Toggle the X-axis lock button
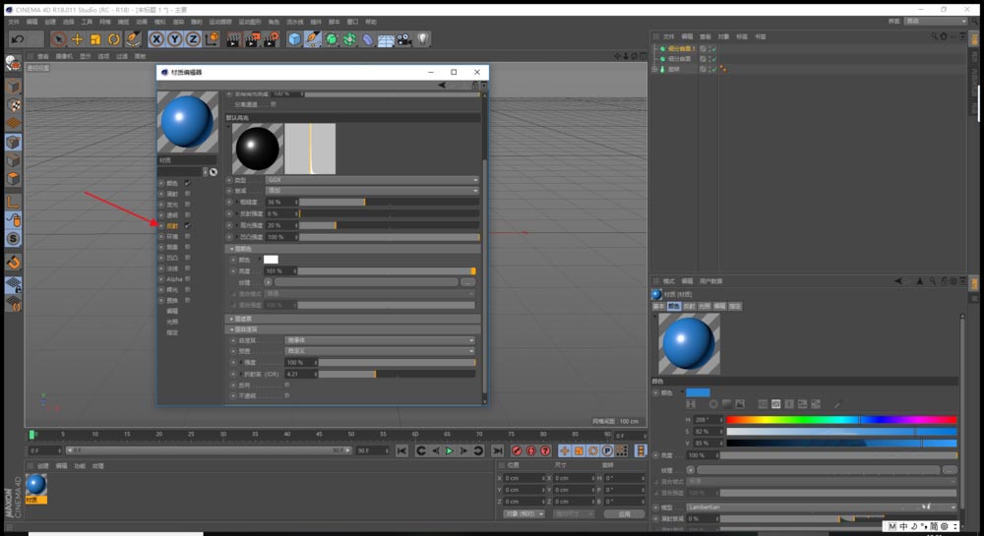Image resolution: width=984 pixels, height=536 pixels. point(156,39)
